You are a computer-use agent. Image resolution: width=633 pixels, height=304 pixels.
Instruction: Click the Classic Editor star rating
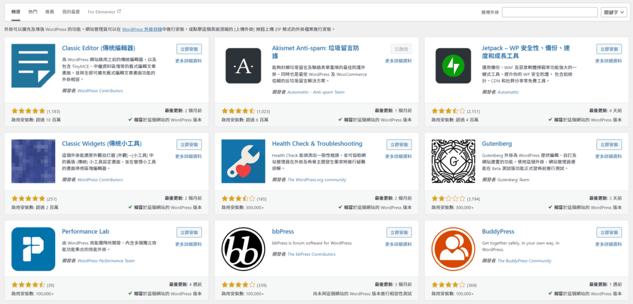click(28, 111)
